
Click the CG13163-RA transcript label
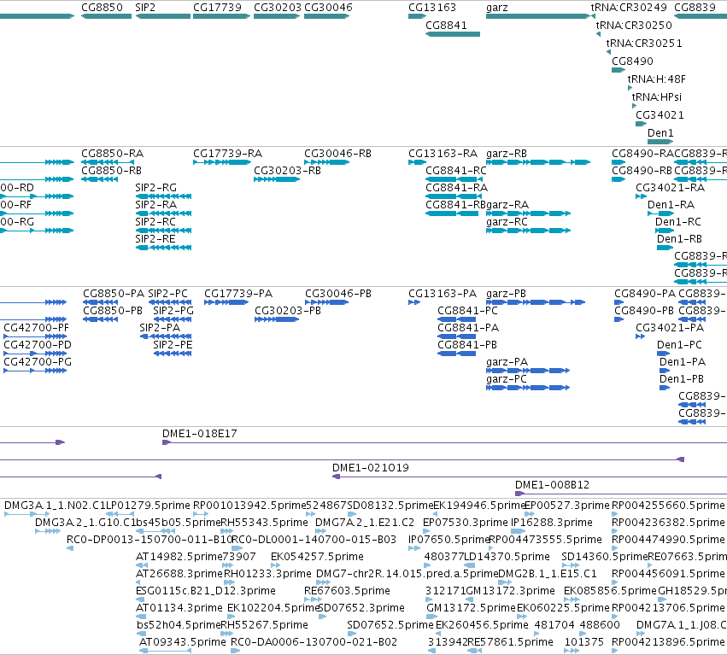pyautogui.click(x=443, y=154)
